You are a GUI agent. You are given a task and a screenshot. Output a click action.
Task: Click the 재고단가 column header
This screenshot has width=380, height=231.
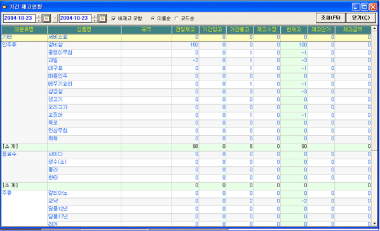pos(322,30)
